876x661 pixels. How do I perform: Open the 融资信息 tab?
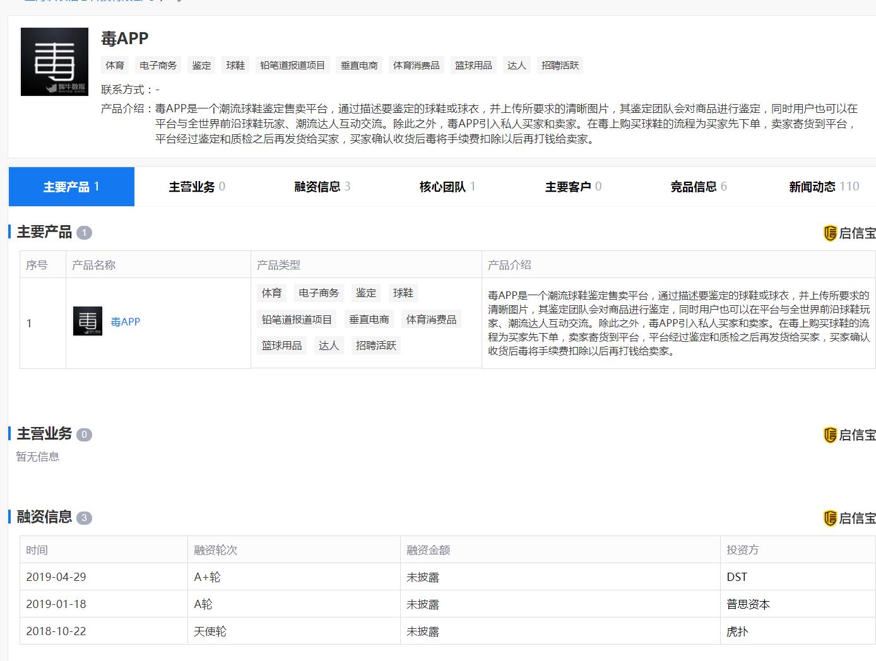click(323, 187)
